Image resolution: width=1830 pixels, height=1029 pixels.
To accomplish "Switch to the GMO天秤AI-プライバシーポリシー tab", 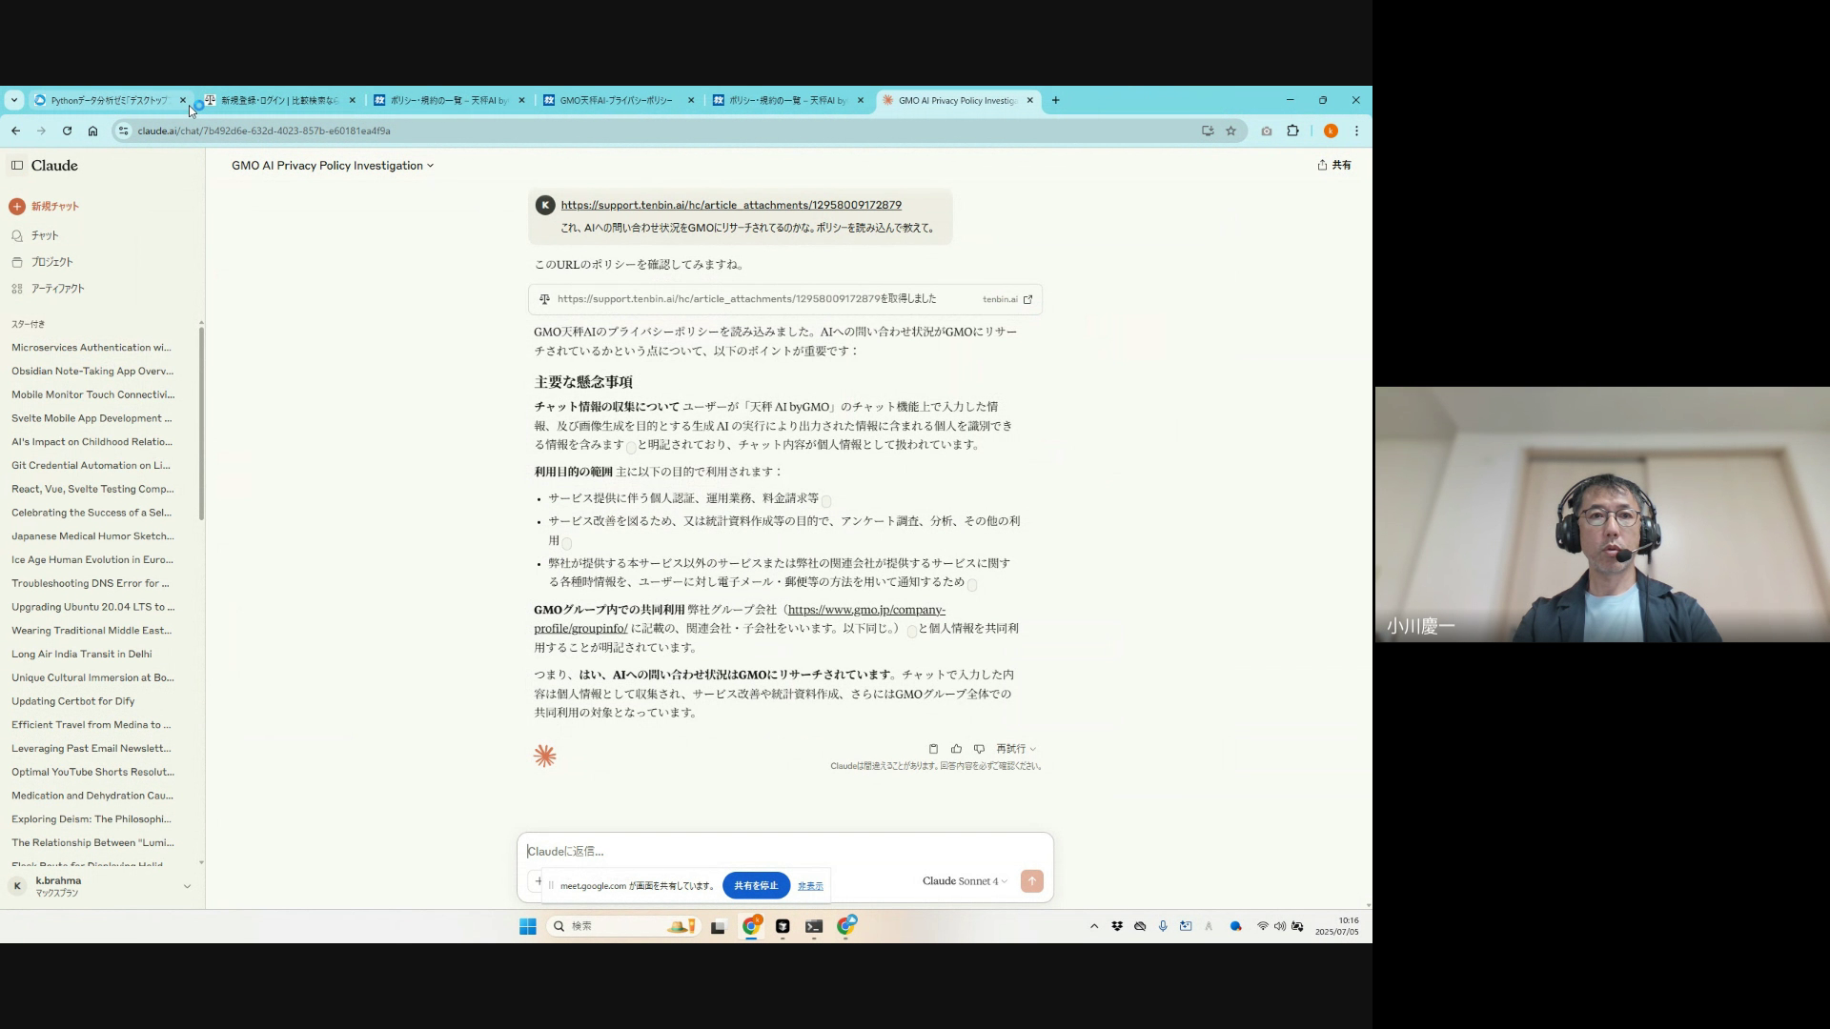I will pyautogui.click(x=616, y=100).
